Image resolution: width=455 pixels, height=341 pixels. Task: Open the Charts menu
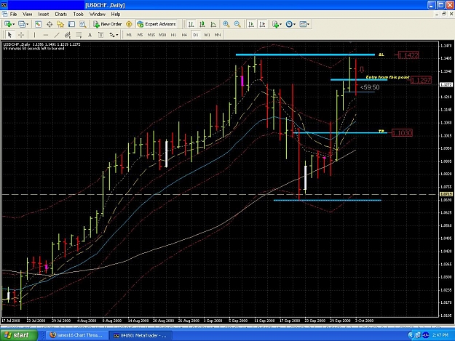coord(61,15)
